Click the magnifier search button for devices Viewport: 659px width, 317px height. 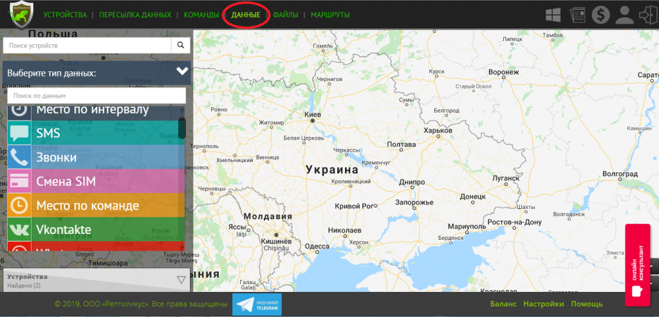click(x=181, y=46)
